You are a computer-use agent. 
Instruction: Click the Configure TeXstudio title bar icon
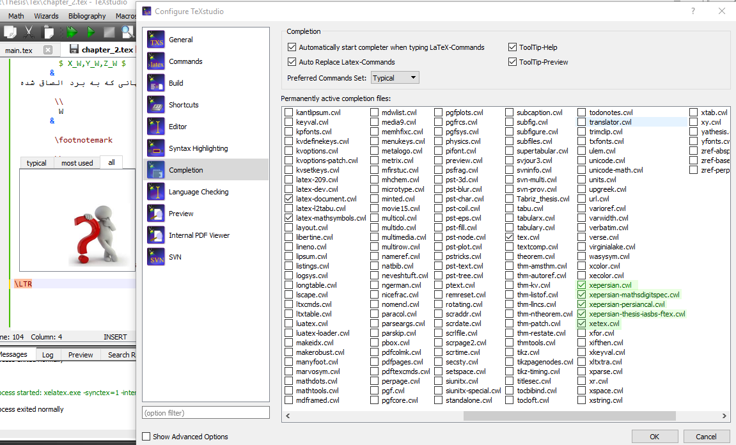click(147, 11)
